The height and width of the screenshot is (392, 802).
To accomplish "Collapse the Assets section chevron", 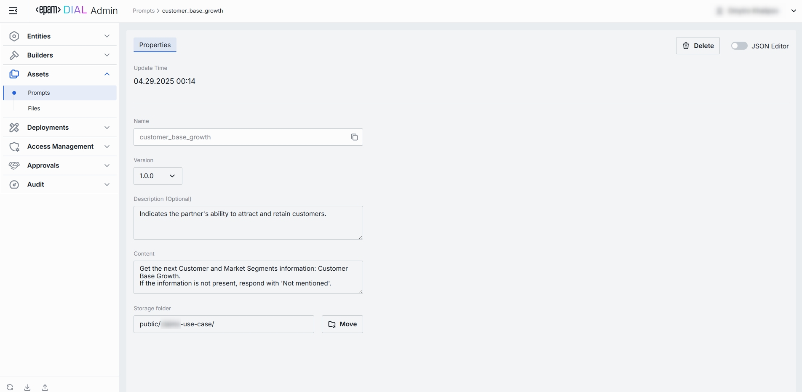I will tap(107, 74).
